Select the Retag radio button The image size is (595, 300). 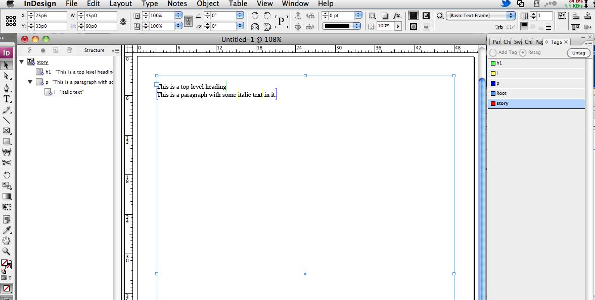tap(523, 52)
